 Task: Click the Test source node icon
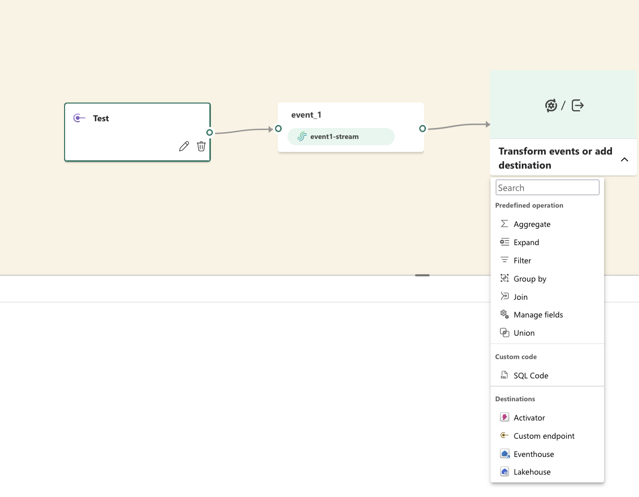[79, 118]
